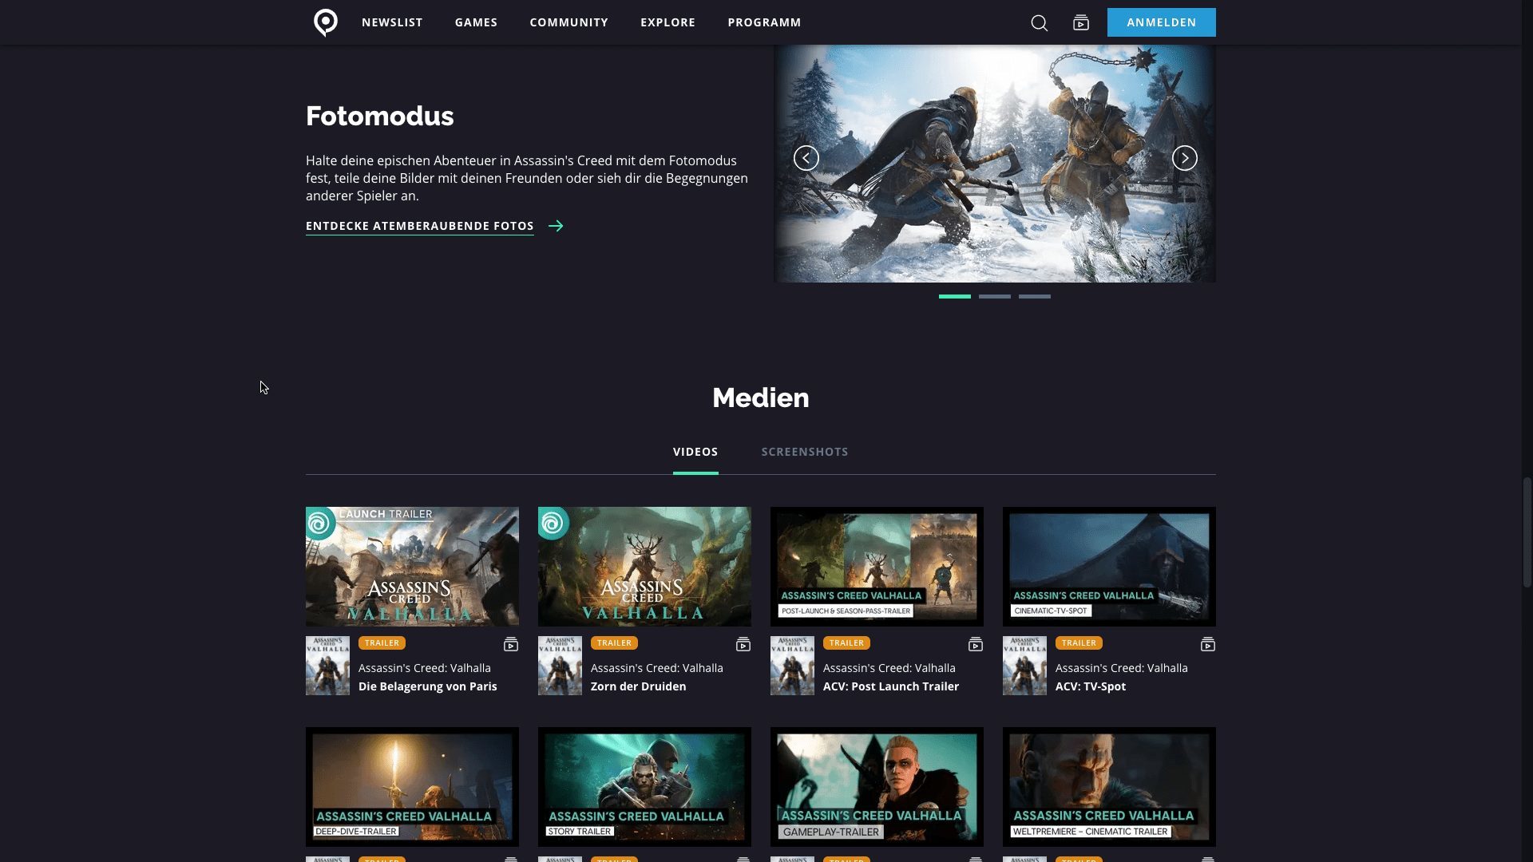This screenshot has width=1533, height=862.
Task: Click the Trailer tag on ACV: Post Launch Trailer
Action: pos(846,643)
